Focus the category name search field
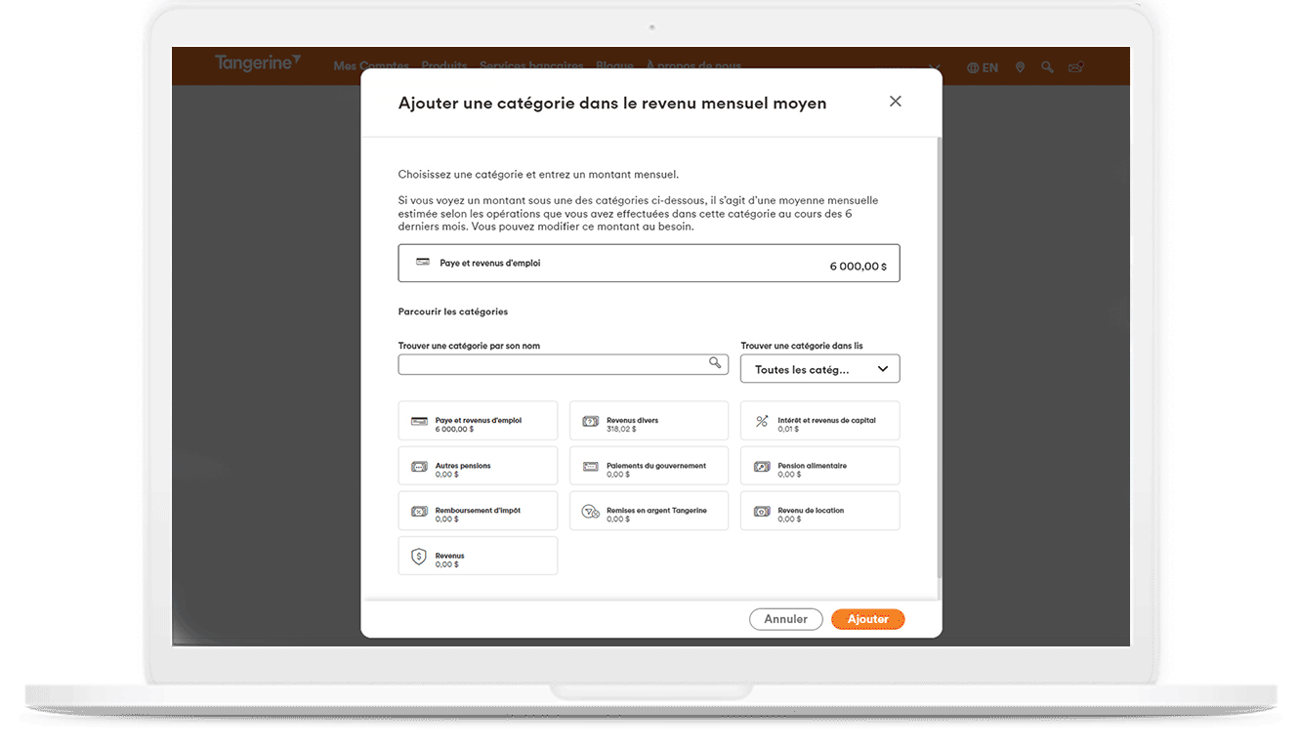Image resolution: width=1299 pixels, height=748 pixels. (564, 364)
